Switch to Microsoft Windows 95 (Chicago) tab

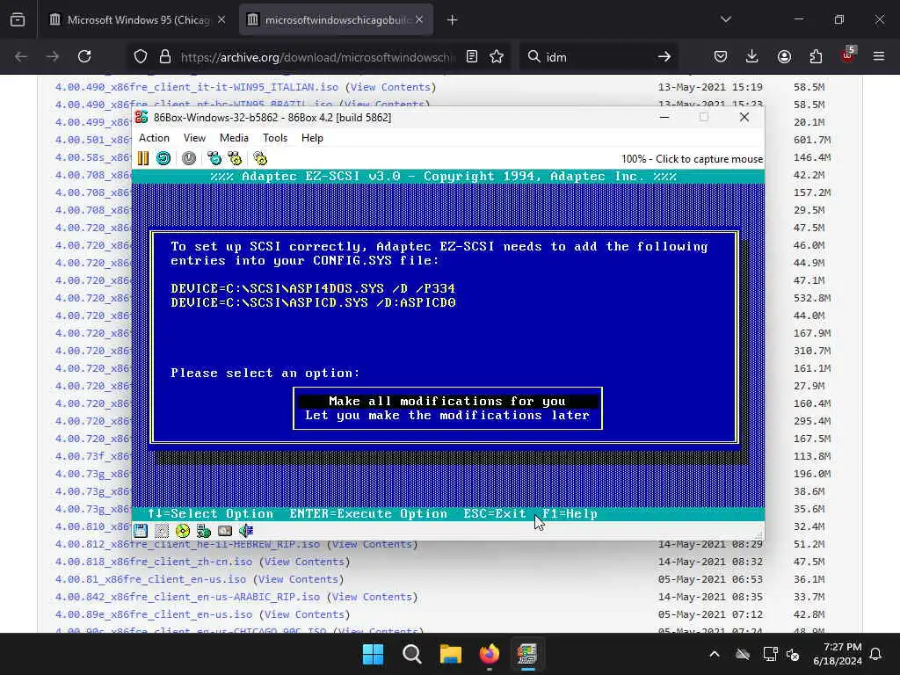[x=138, y=19]
